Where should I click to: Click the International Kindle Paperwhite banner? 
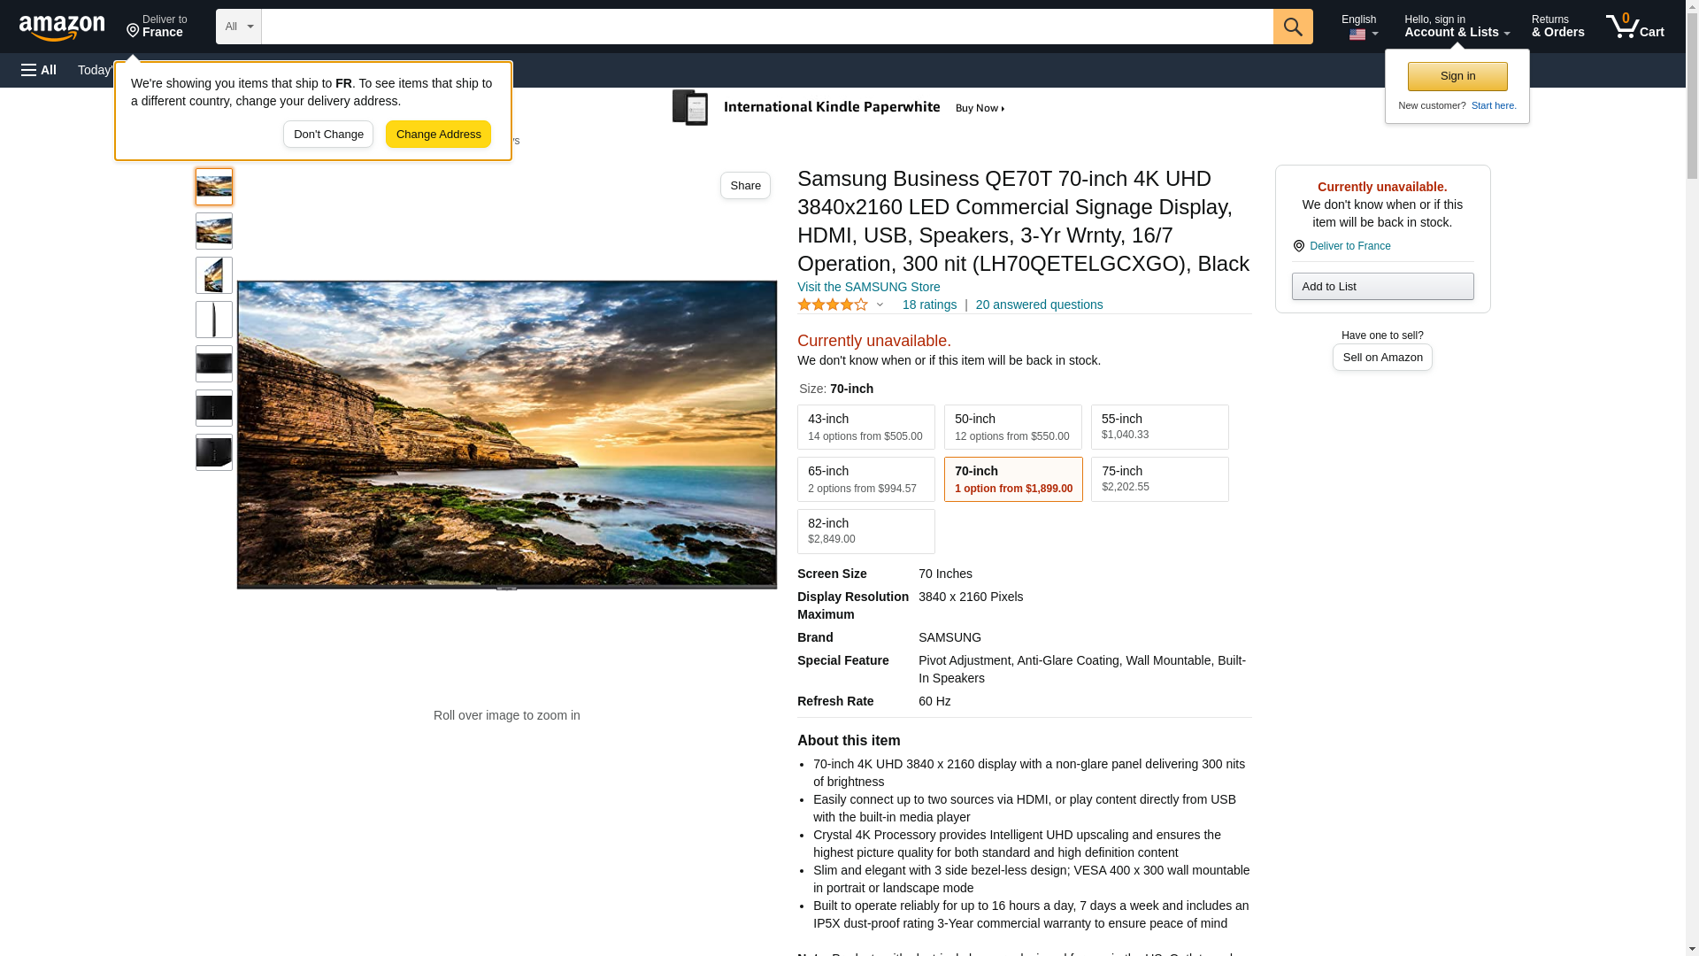[839, 108]
